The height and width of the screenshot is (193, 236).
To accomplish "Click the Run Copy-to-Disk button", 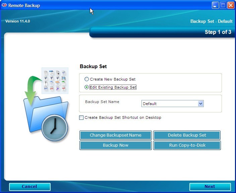I will 187,145.
